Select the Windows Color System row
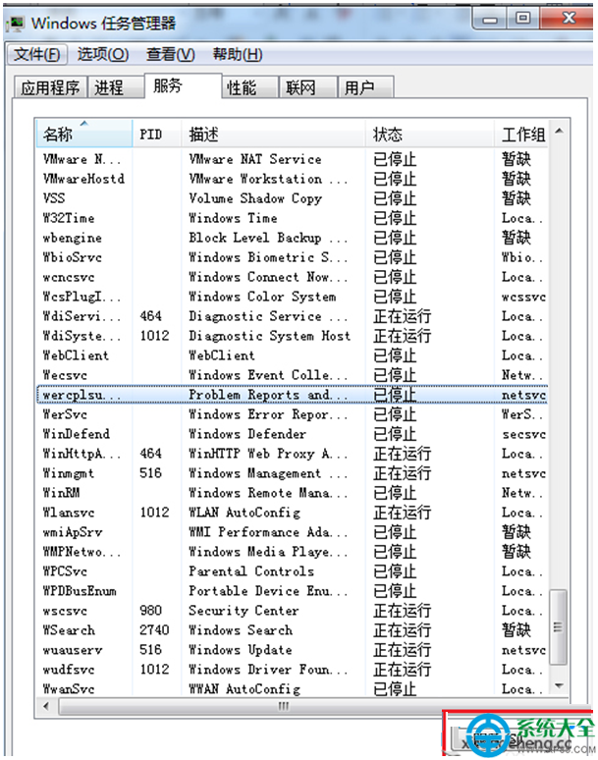598x760 pixels. point(293,297)
